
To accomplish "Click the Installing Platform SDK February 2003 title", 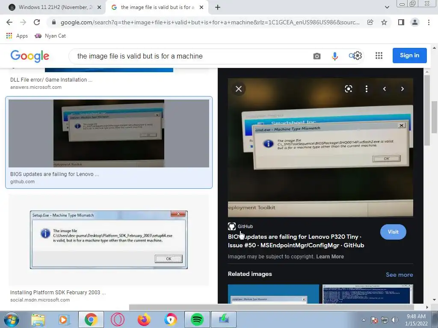I will 58,292.
